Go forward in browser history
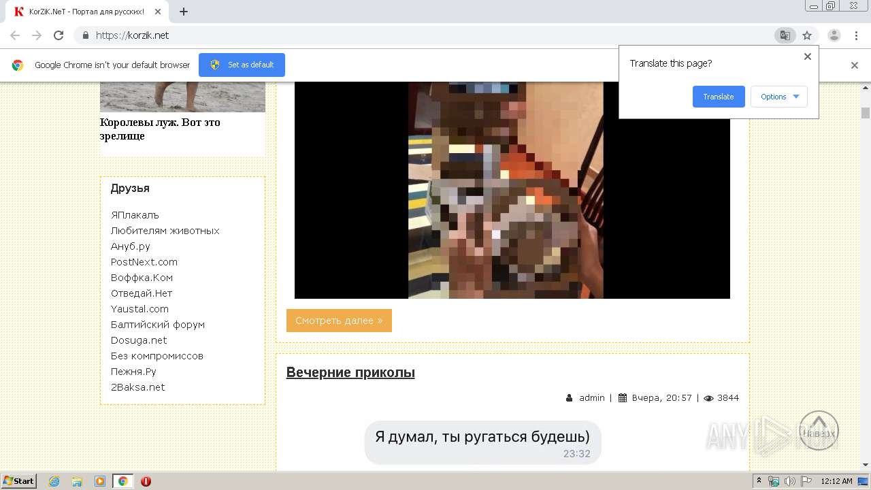This screenshot has height=490, width=871. point(37,35)
